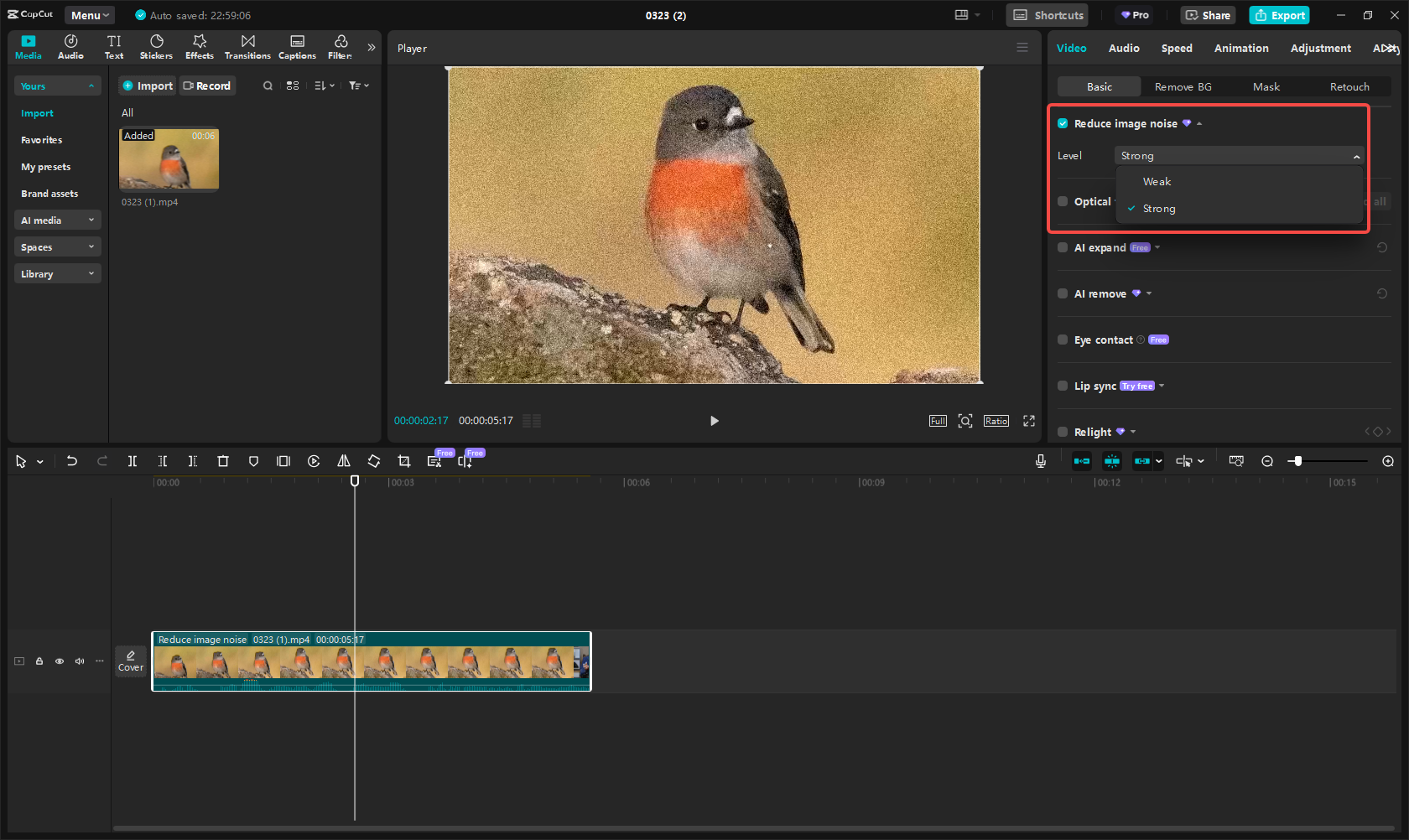Image resolution: width=1409 pixels, height=840 pixels.
Task: Open the Stickers panel
Action: coord(156,47)
